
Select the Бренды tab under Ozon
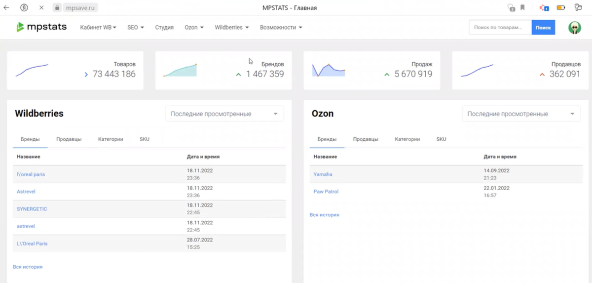[x=327, y=139]
